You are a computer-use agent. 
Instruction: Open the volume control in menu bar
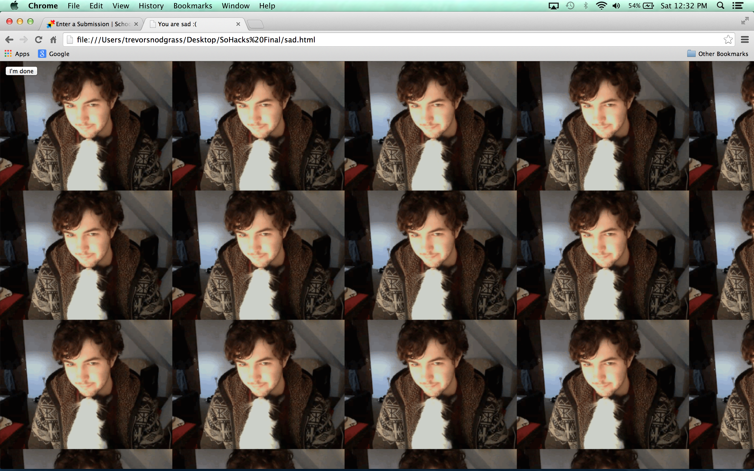(616, 5)
